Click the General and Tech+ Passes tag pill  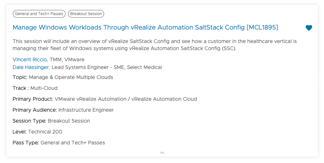click(x=39, y=14)
